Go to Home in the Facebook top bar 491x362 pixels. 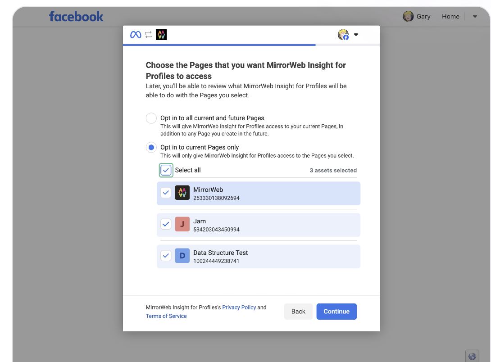pyautogui.click(x=450, y=16)
